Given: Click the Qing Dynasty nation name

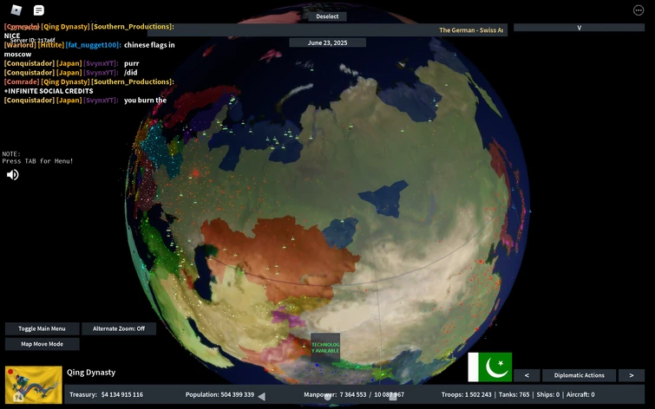Looking at the screenshot, I should 91,373.
